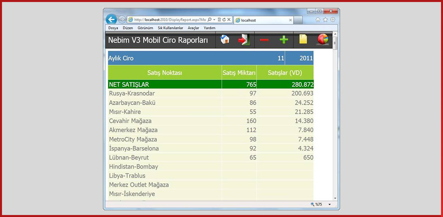Click the Aylık Ciro title

coord(121,59)
